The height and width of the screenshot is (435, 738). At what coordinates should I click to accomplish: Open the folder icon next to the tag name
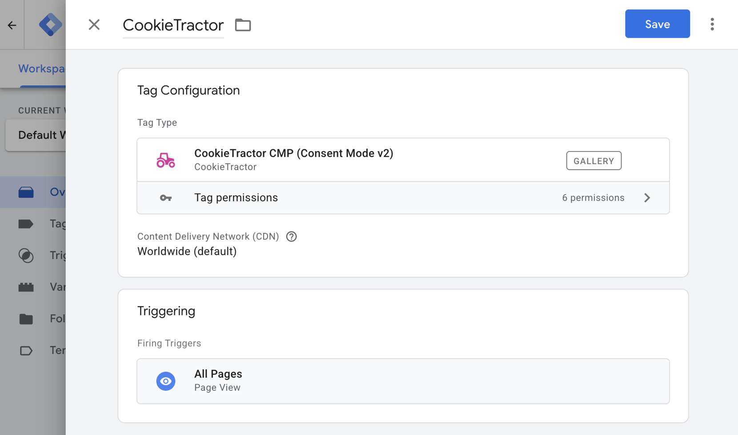243,25
